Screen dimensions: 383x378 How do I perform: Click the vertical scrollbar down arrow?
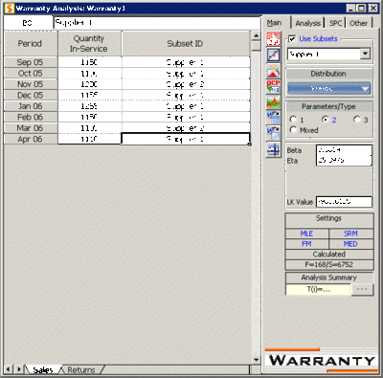256,360
